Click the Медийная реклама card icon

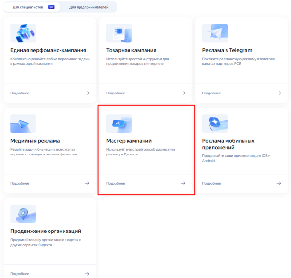[23, 124]
